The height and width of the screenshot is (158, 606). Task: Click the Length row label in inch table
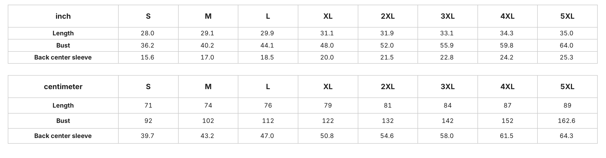[x=63, y=33]
